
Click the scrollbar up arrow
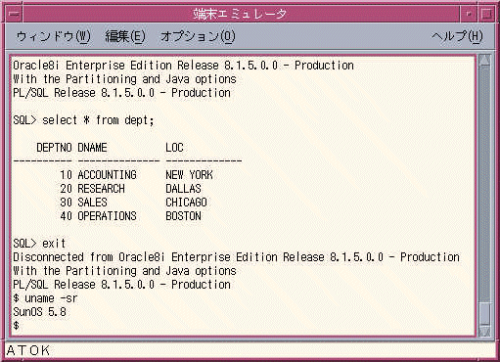pos(485,61)
